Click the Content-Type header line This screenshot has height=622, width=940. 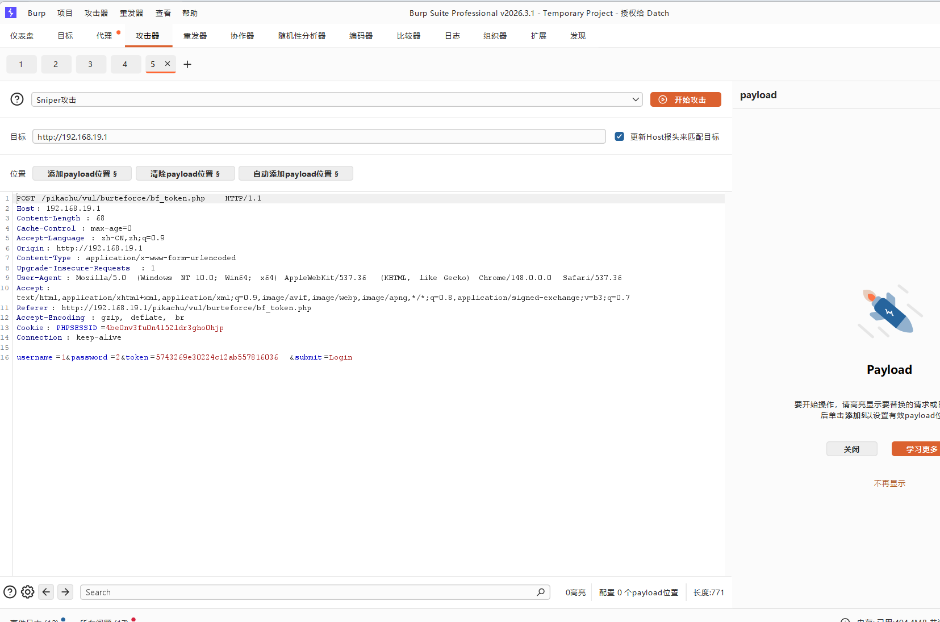point(126,258)
